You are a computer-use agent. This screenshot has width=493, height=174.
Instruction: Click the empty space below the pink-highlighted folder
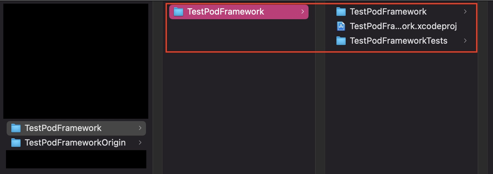[x=239, y=99]
